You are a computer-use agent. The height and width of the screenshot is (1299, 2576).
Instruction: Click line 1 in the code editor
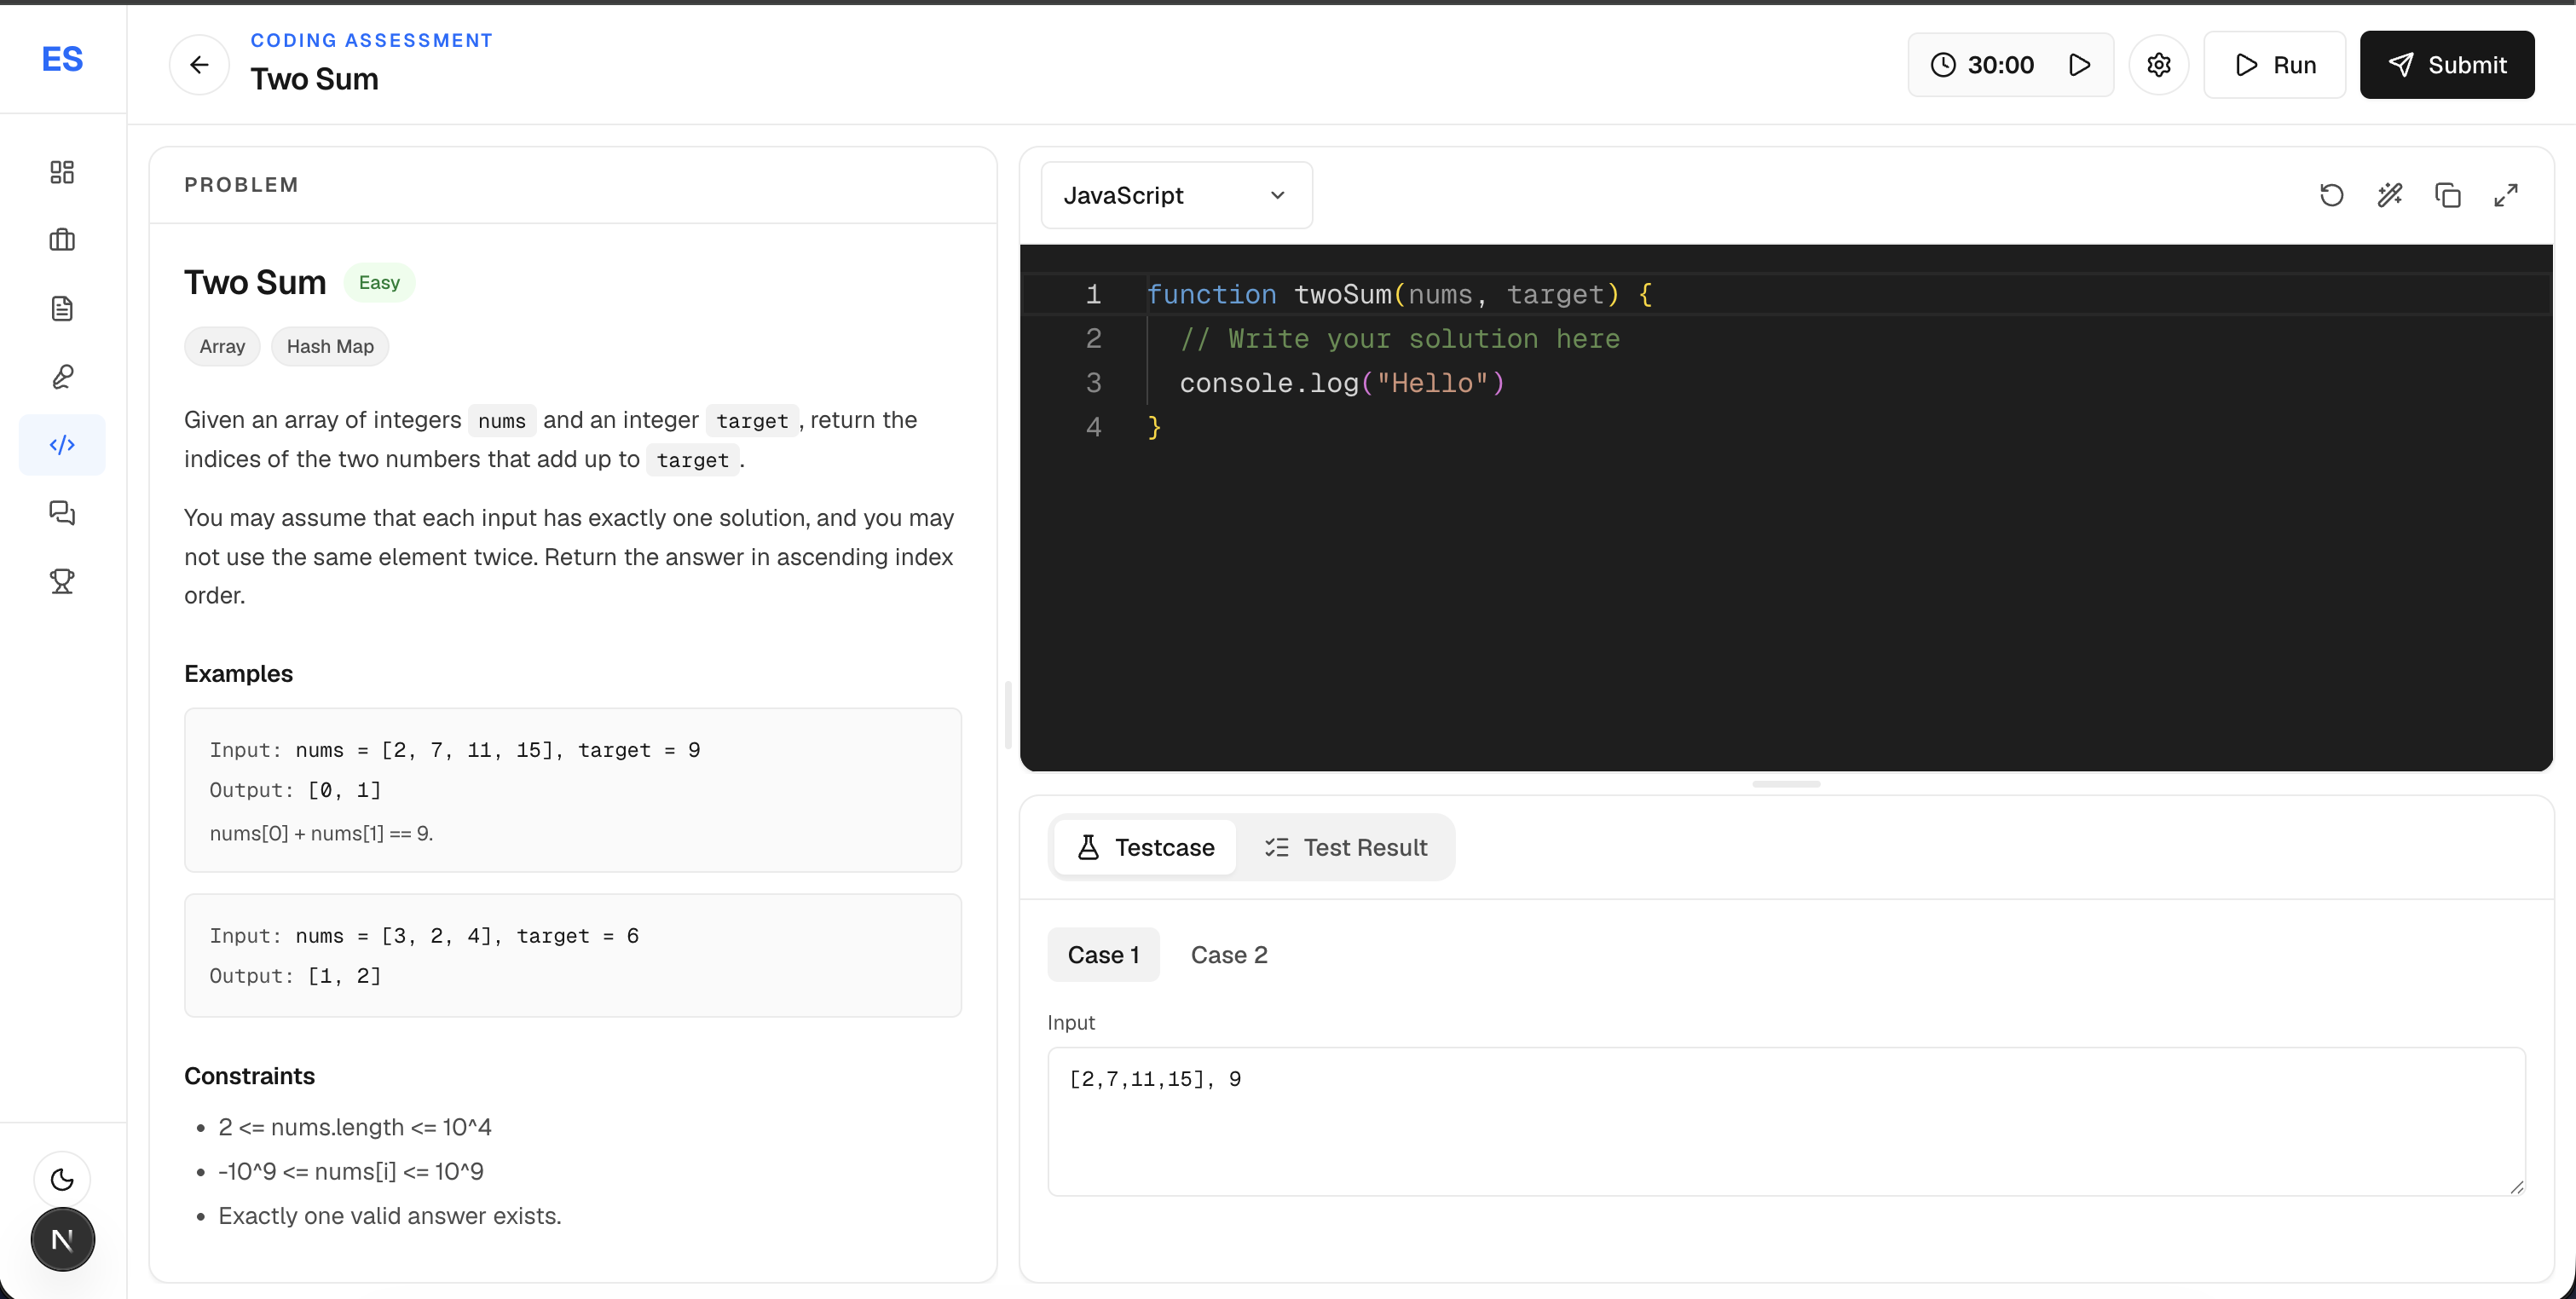coord(1786,294)
